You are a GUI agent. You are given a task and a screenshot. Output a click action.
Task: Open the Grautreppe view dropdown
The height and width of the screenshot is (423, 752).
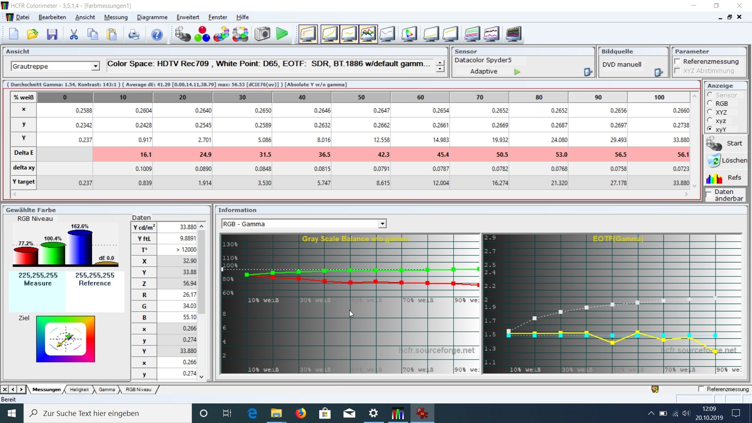[x=95, y=66]
